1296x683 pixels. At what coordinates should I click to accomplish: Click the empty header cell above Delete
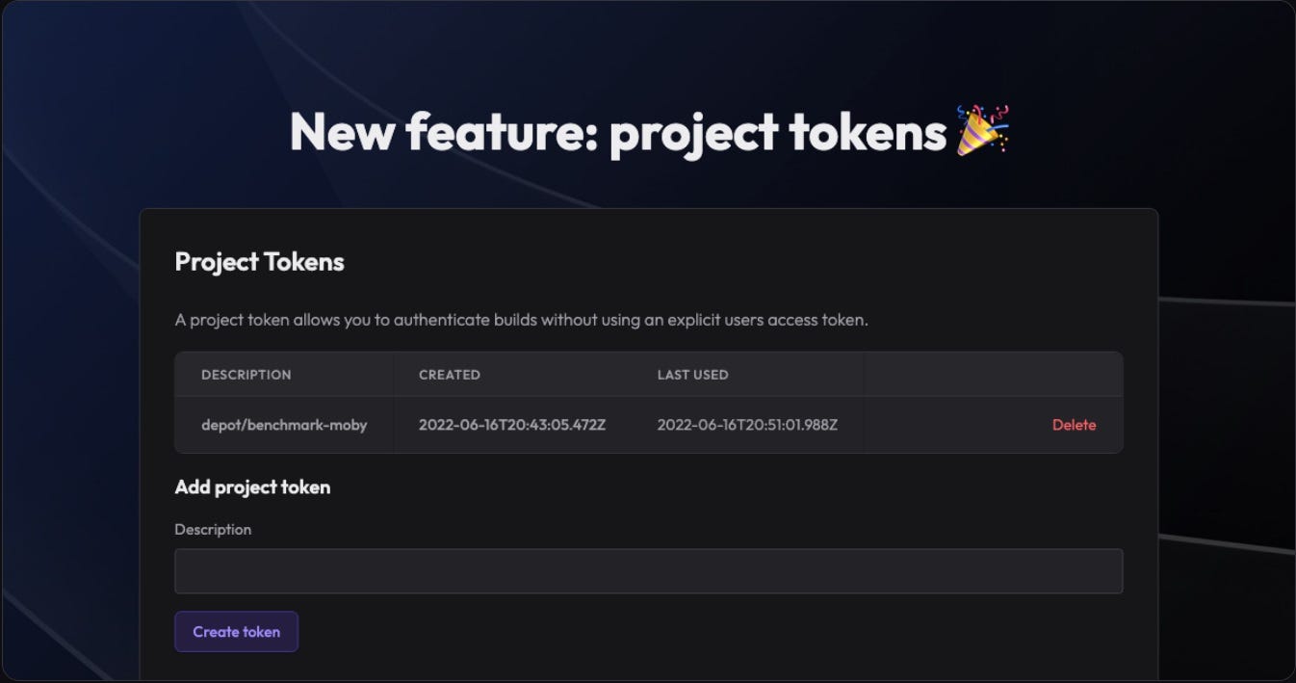tap(993, 375)
